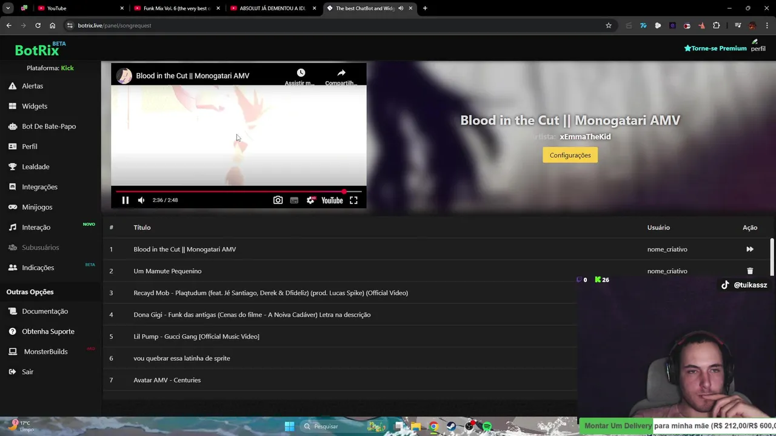Mute the BotRix tab audio icon
The height and width of the screenshot is (436, 776).
pyautogui.click(x=401, y=8)
